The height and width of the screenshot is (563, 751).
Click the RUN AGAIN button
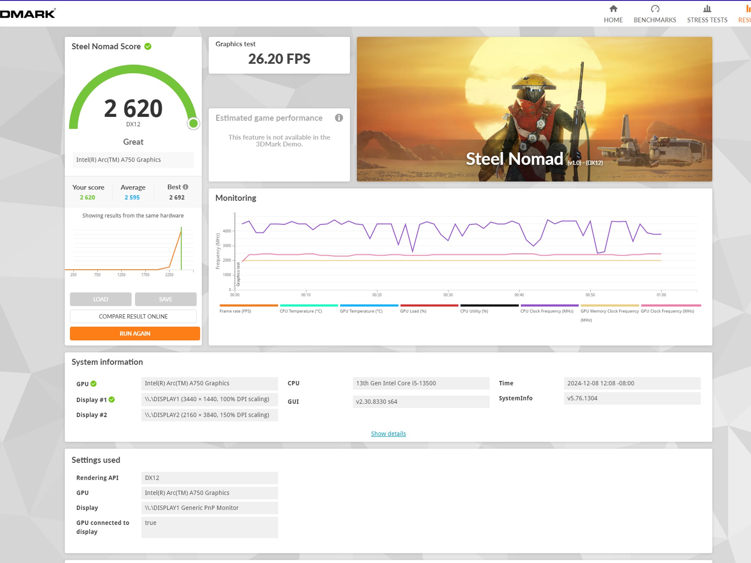(x=135, y=334)
